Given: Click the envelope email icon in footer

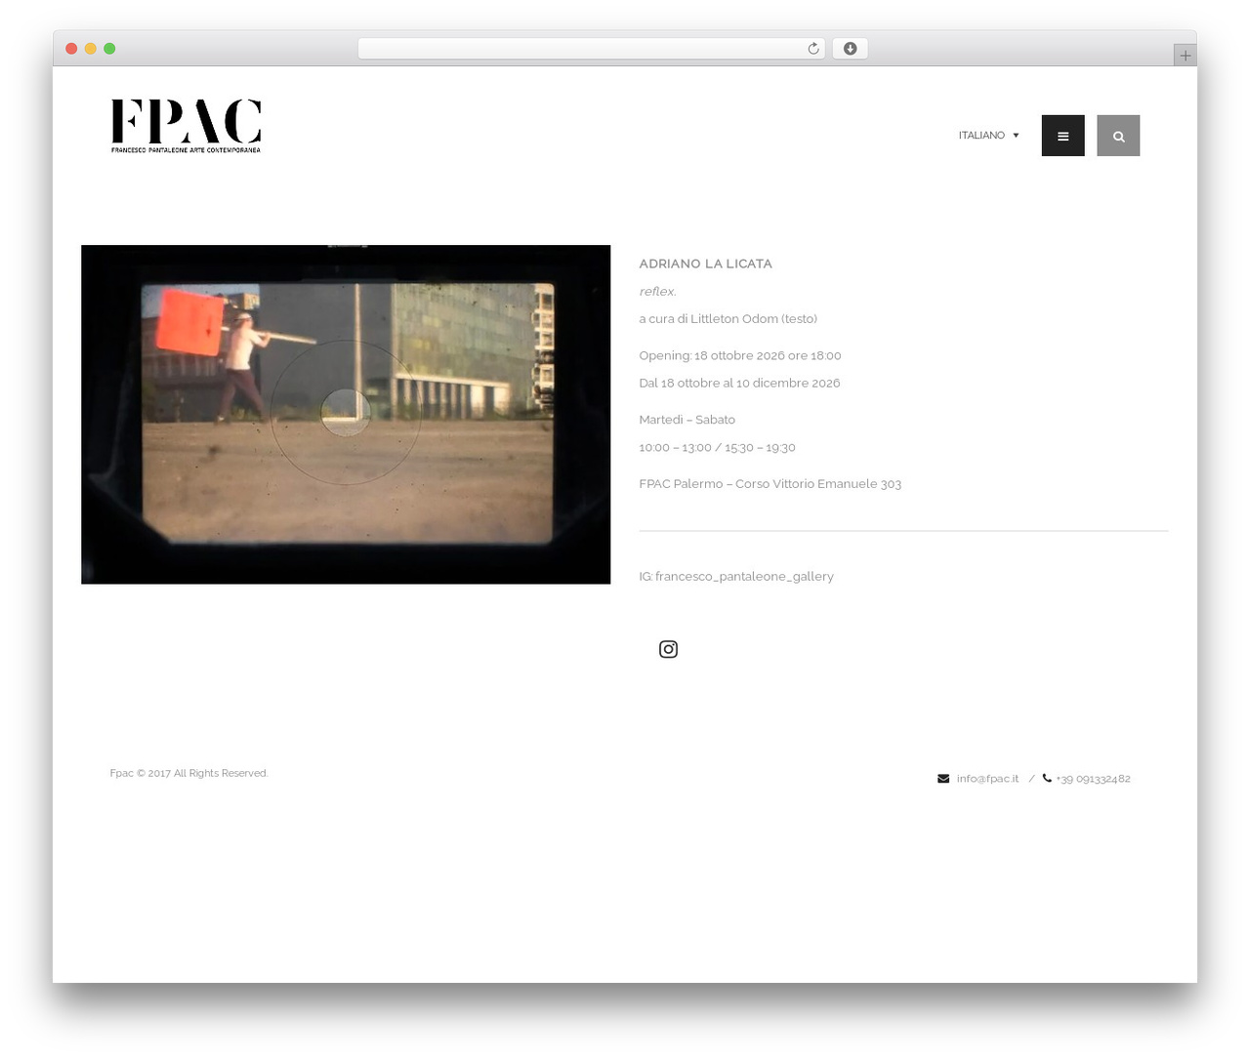Looking at the screenshot, I should (943, 779).
